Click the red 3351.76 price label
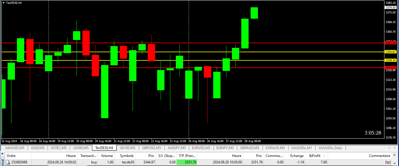The width and height of the screenshot is (399, 166). tap(391, 43)
